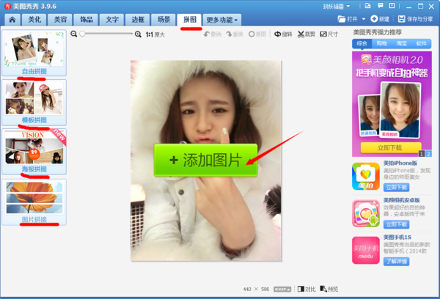
Task: Open the 美化 tab
Action: tap(34, 20)
